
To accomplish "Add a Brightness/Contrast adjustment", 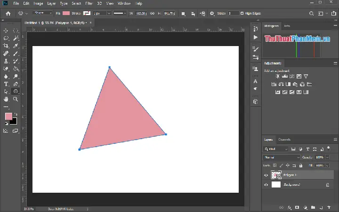I will point(278,76).
